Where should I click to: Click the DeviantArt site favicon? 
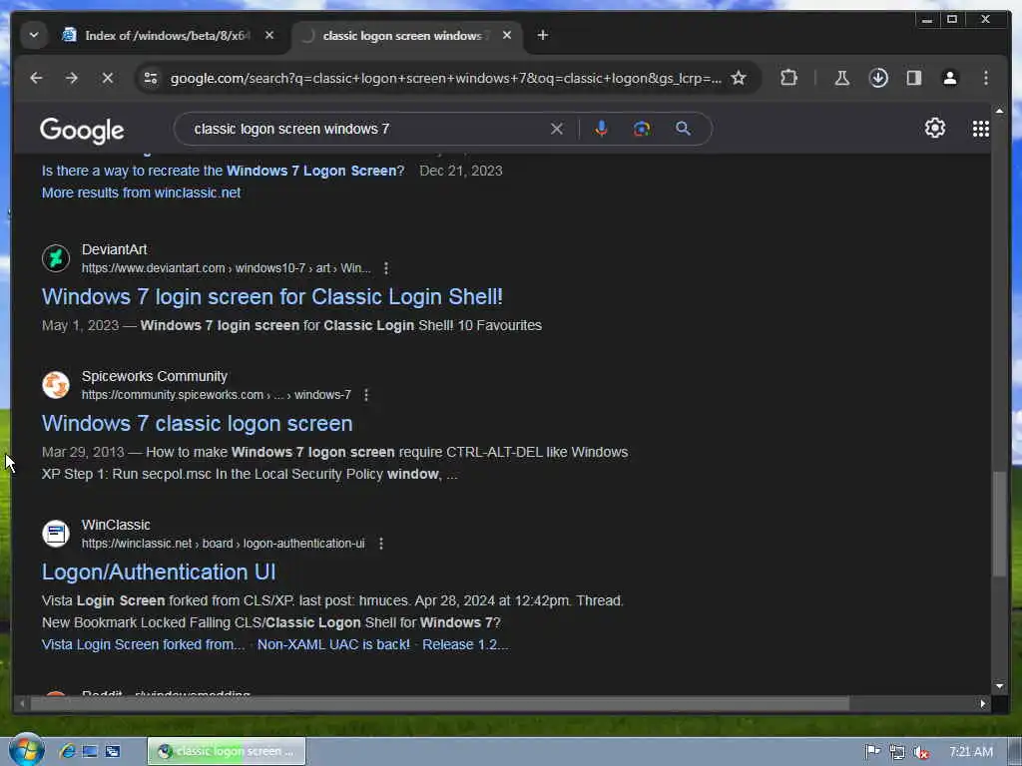click(x=56, y=258)
